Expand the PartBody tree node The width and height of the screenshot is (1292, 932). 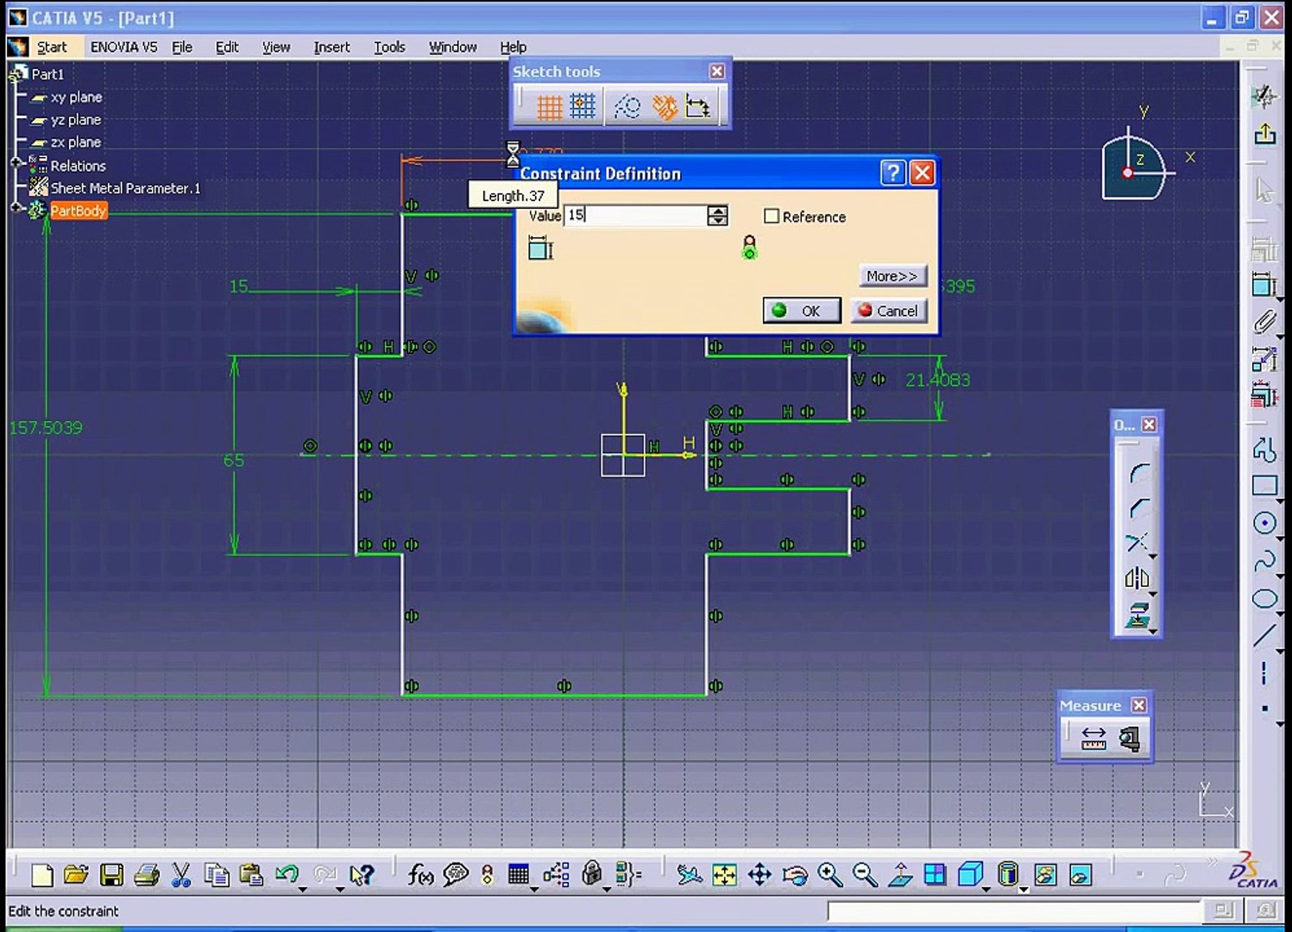(16, 207)
